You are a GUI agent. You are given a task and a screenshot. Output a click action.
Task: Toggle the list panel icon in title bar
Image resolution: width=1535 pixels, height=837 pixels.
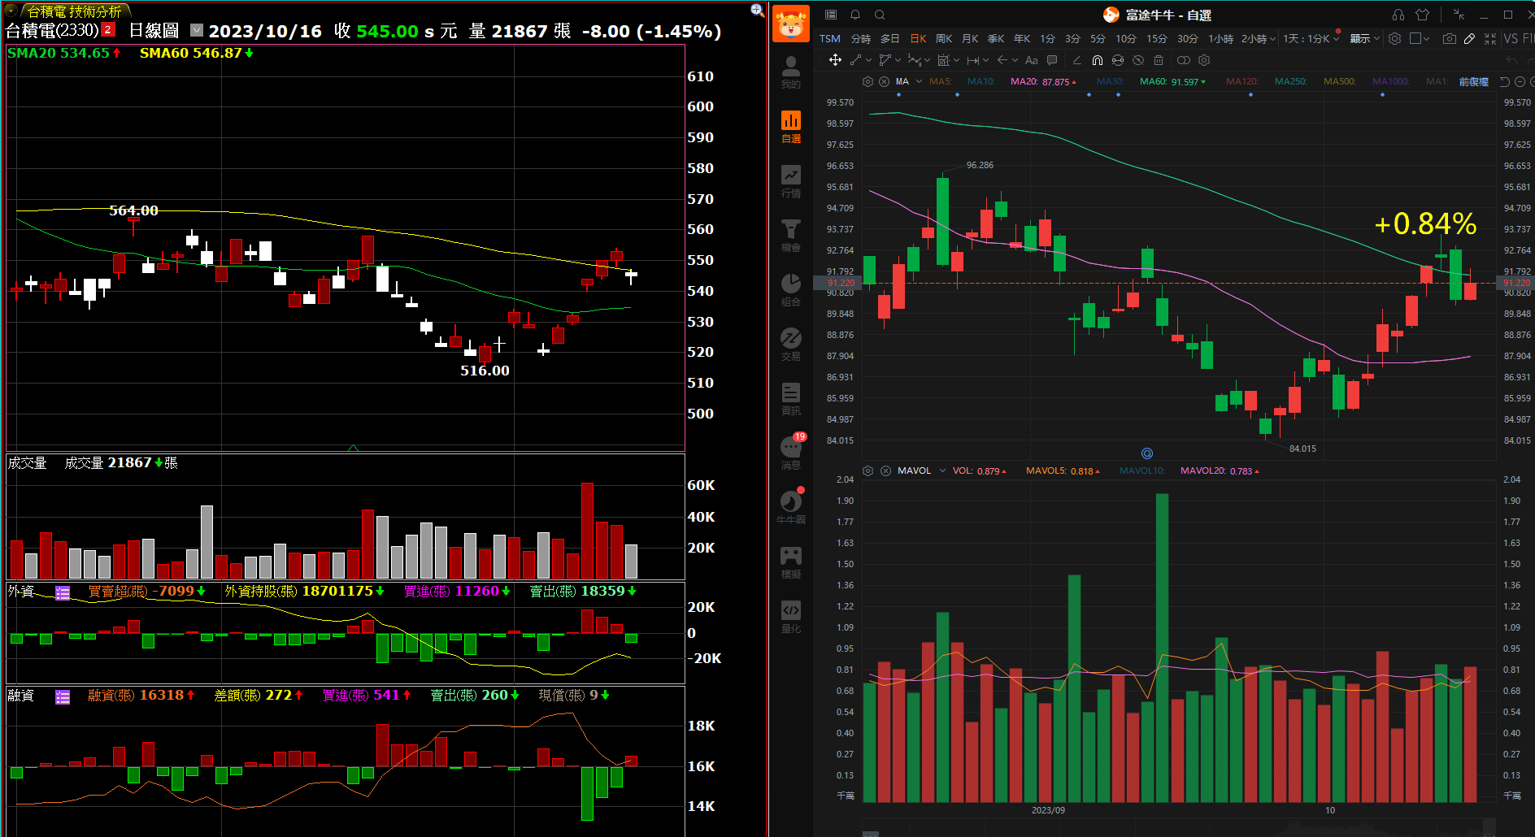[831, 15]
